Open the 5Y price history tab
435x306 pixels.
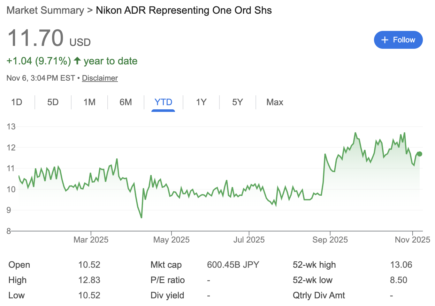pos(238,102)
